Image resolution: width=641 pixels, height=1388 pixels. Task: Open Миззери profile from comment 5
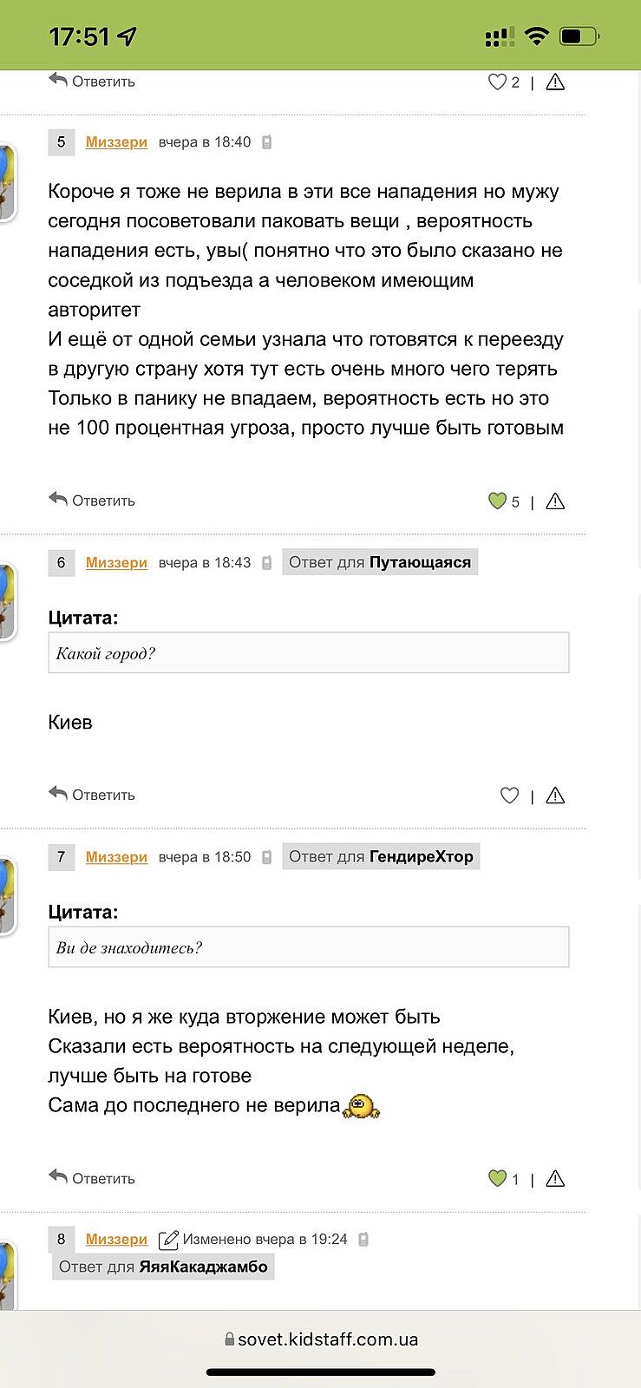[x=116, y=142]
